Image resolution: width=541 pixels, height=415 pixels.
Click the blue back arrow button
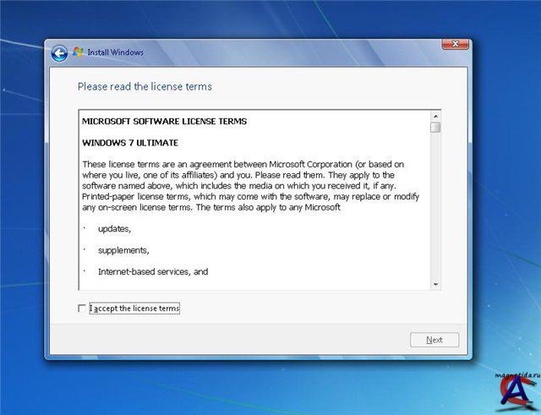tap(59, 53)
